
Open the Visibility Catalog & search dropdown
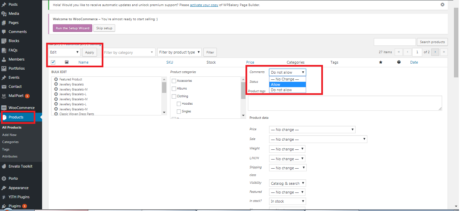point(288,183)
